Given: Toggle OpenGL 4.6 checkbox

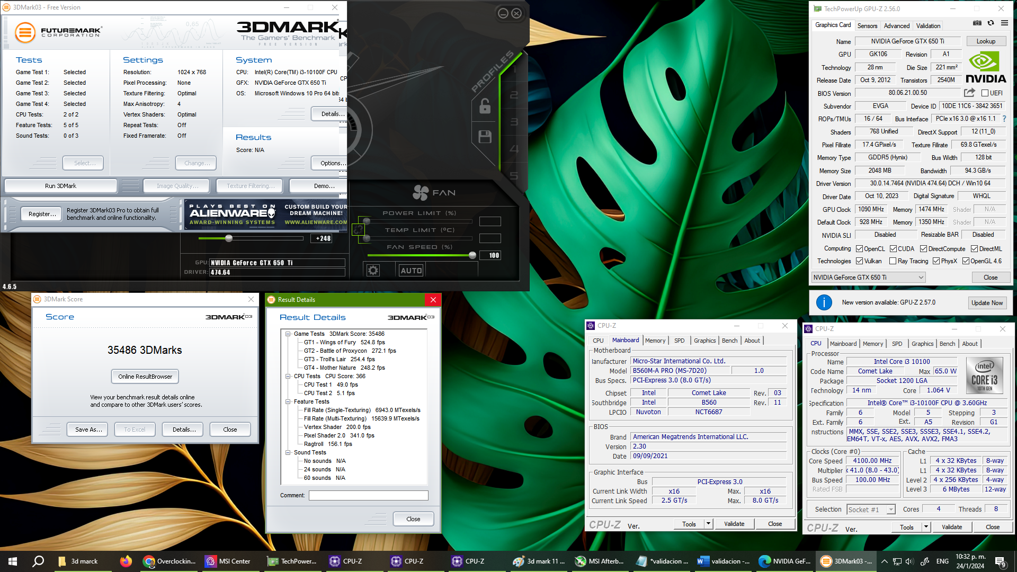Looking at the screenshot, I should [x=966, y=261].
